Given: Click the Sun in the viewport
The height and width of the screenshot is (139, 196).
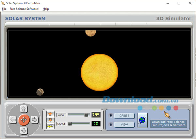Looking at the screenshot, I should (100, 72).
